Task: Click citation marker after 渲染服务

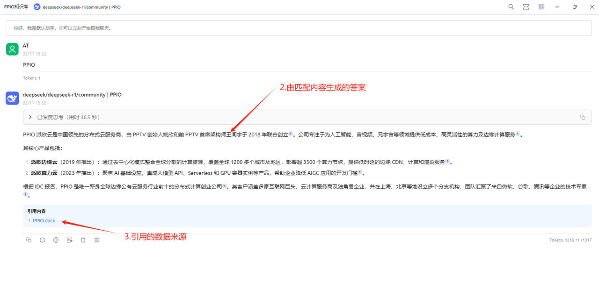Action: click(447, 162)
